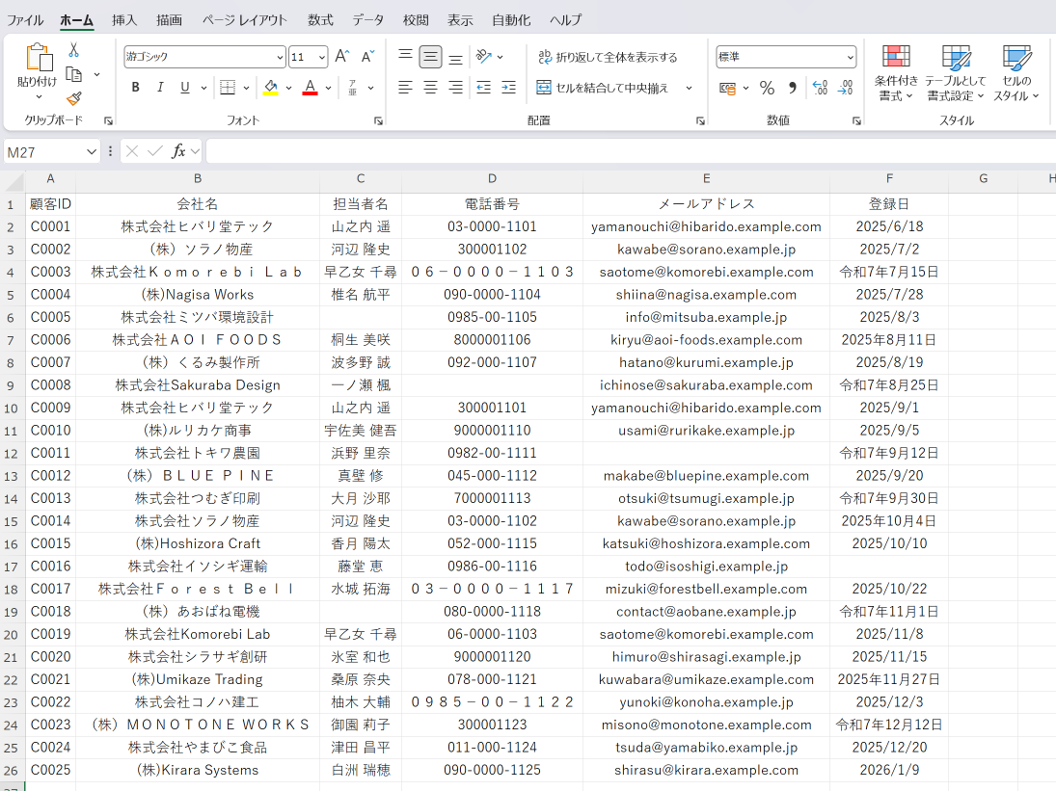
Task: Click the format painter brush icon
Action: [74, 99]
